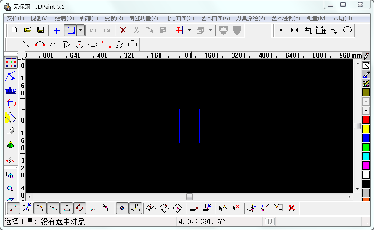
Task: Click the horizontal scrollbar thumb
Action: pos(189,197)
